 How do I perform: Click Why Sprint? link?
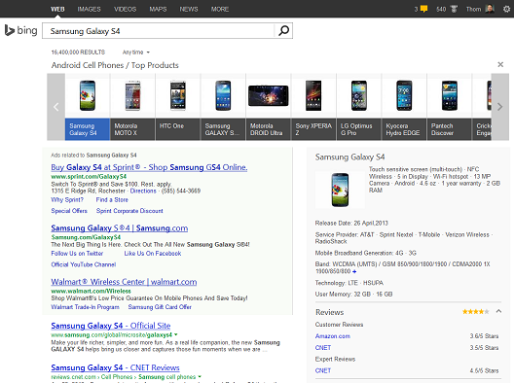[x=67, y=199]
